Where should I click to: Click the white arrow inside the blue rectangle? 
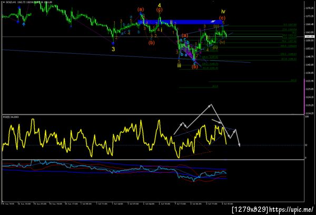[213, 21]
